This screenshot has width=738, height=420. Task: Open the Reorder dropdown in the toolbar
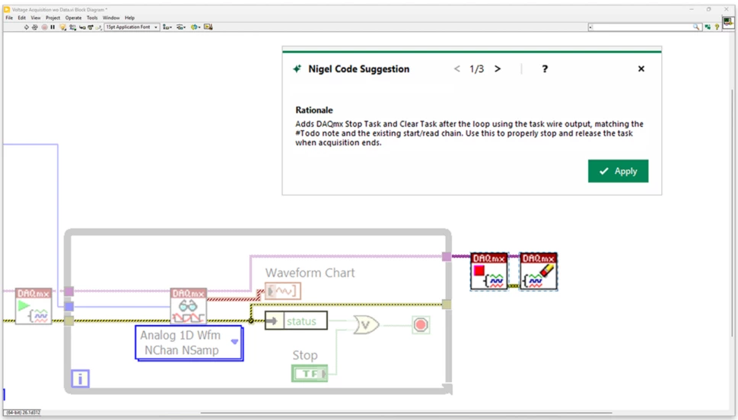point(196,27)
